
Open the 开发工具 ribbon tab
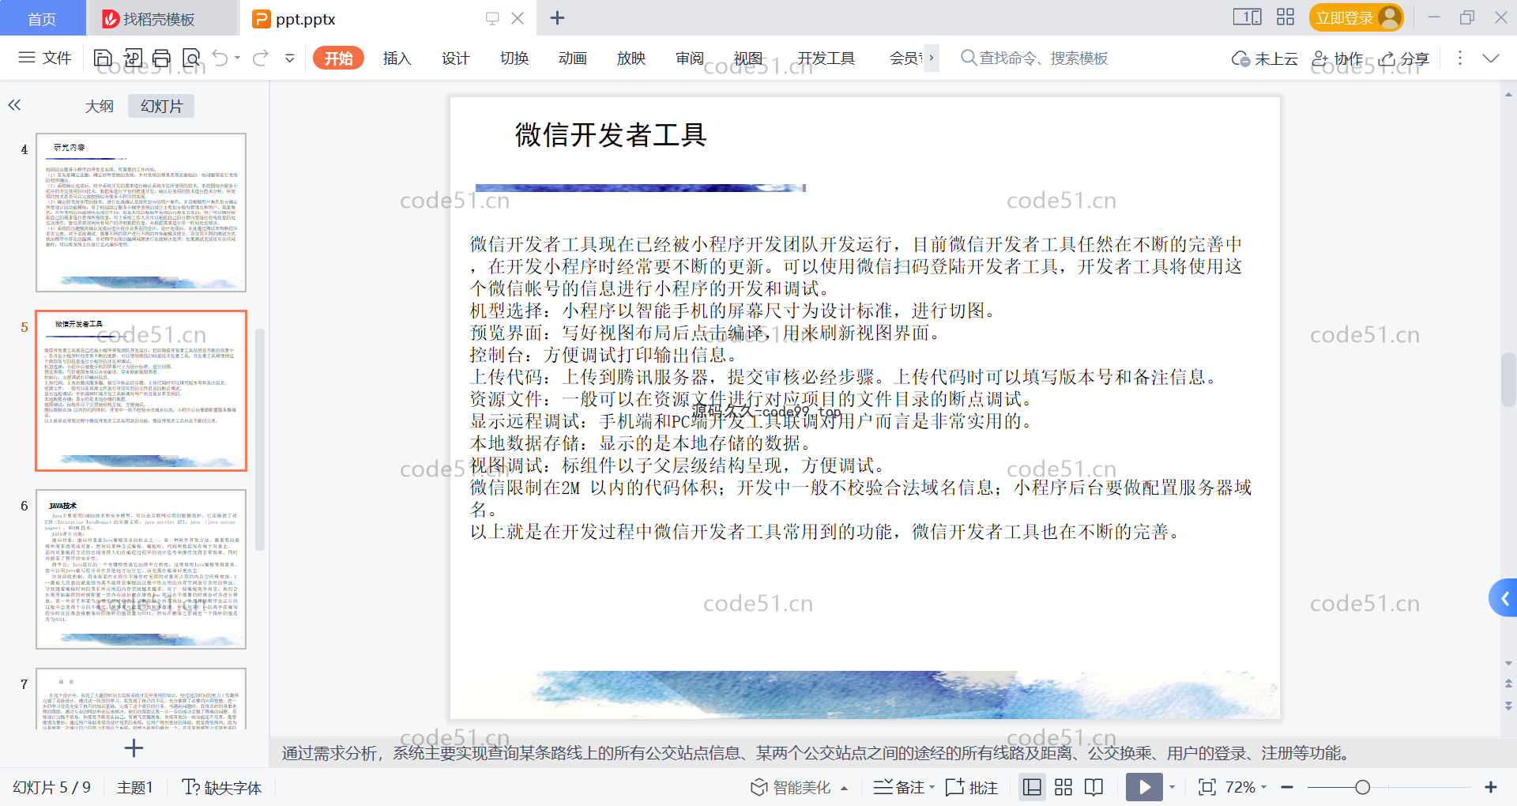(826, 58)
